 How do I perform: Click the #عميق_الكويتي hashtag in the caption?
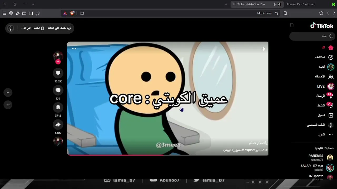[x=234, y=150]
